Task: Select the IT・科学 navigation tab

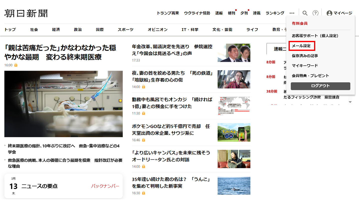Action: [190, 29]
